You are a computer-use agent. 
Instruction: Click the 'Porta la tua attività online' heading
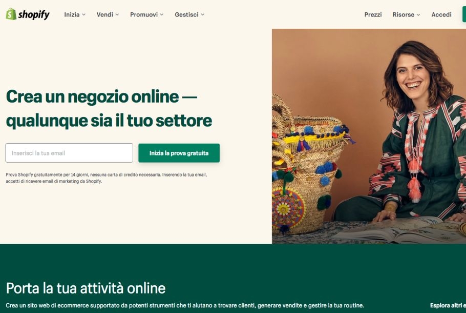[86, 288]
